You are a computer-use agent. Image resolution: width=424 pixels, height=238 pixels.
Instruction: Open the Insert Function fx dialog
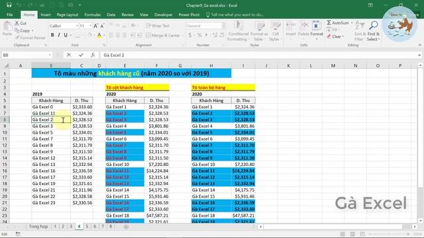[x=93, y=55]
